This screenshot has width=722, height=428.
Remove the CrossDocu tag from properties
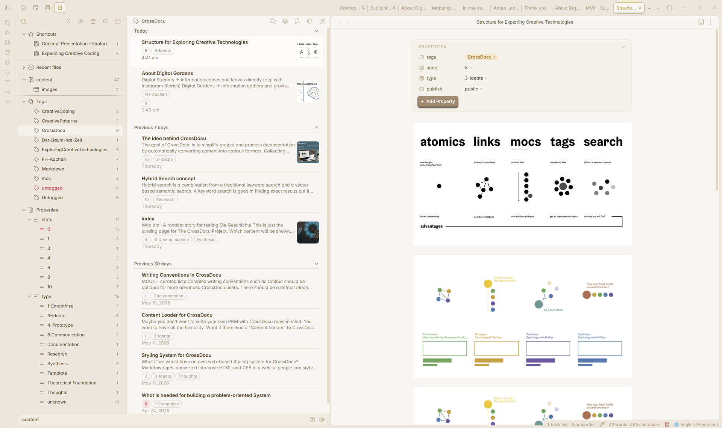point(494,57)
